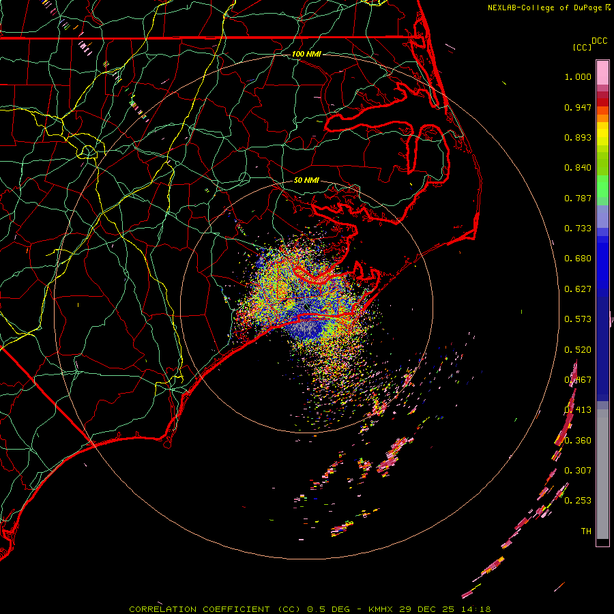Click the TH label at scale bottom
The width and height of the screenshot is (614, 614).
[x=586, y=531]
